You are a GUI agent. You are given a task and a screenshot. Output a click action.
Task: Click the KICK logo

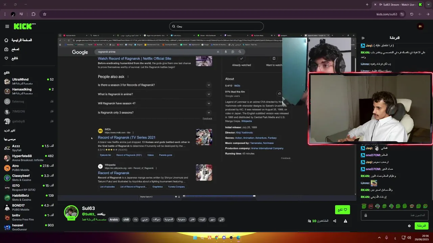point(25,26)
